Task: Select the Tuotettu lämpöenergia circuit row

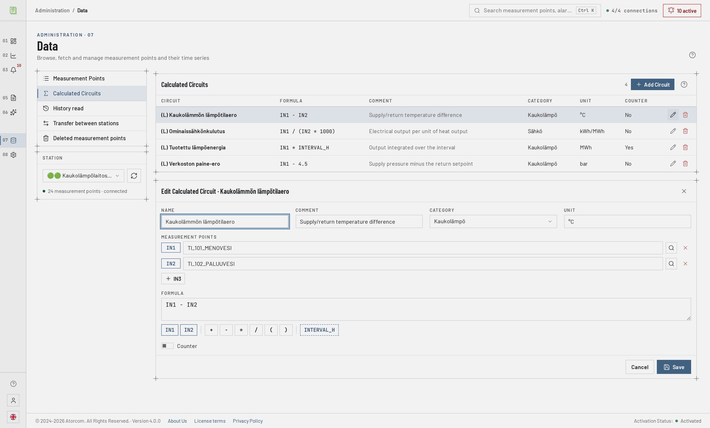Action: (x=426, y=148)
